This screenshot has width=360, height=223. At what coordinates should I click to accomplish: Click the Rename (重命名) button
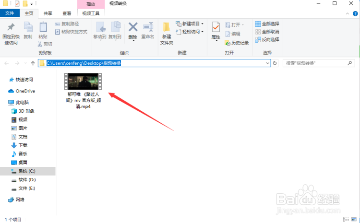point(148,31)
